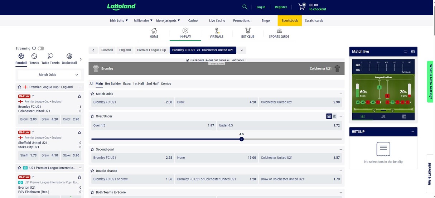
Task: Switch to the Combo market tab
Action: (x=166, y=84)
